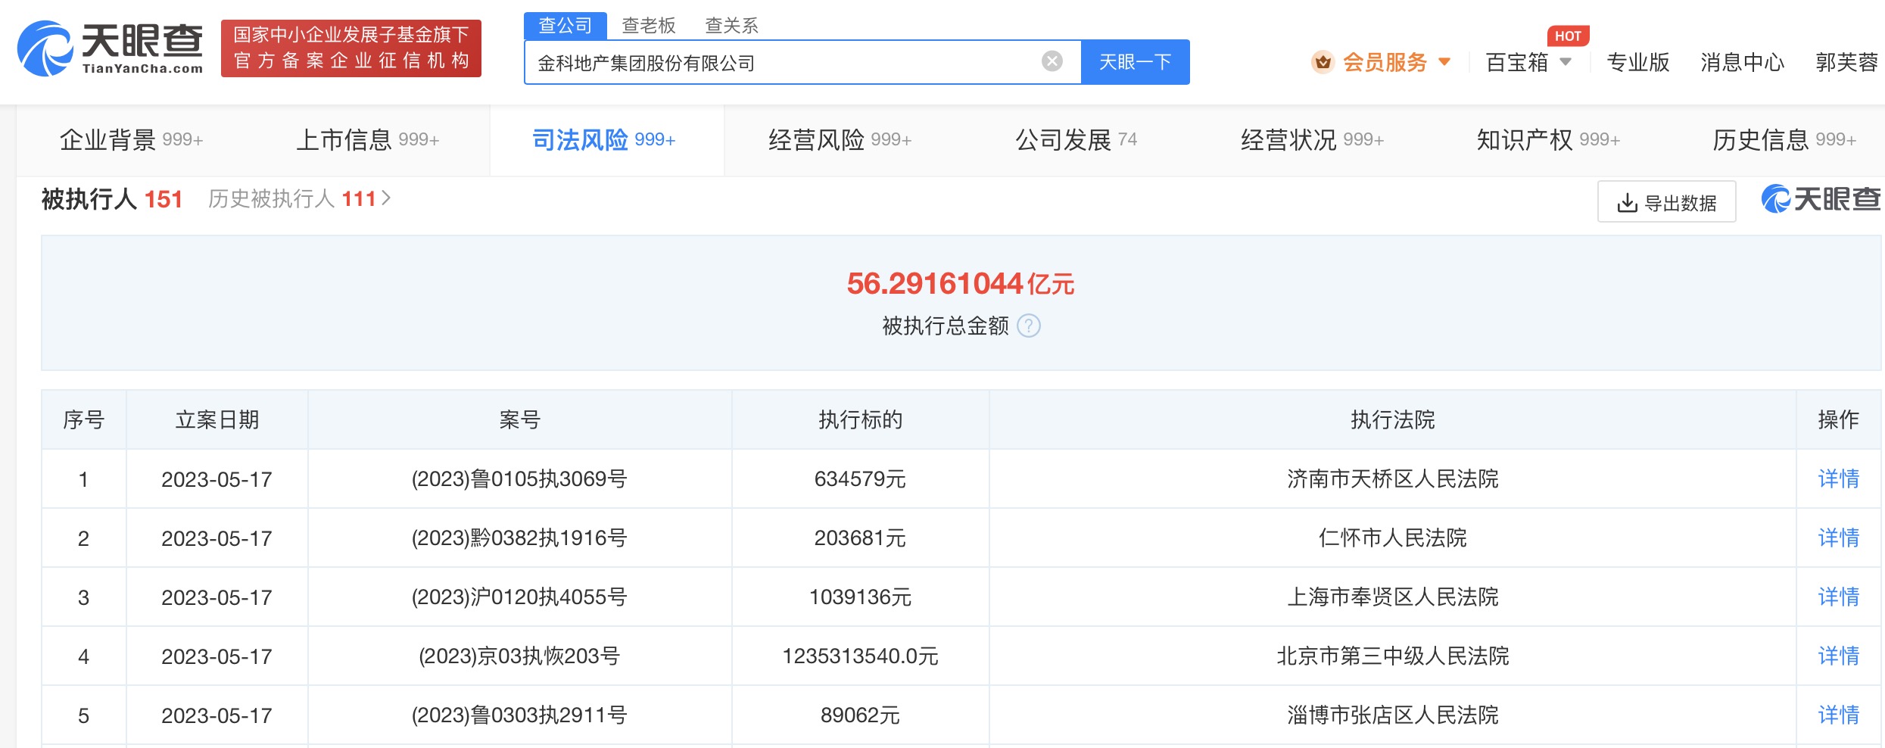The image size is (1885, 748).
Task: Click court name 仁怀市人民法院
Action: pos(1393,538)
